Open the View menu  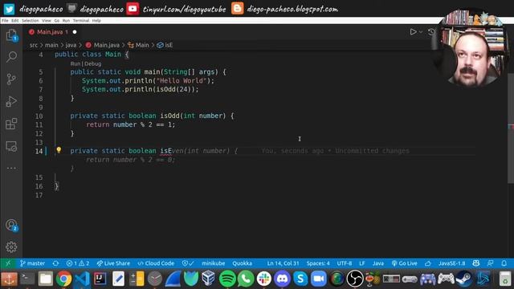click(x=47, y=20)
